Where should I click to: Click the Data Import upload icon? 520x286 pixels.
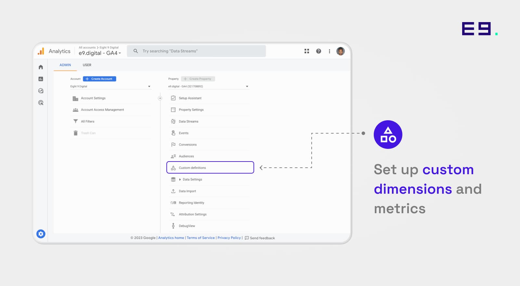coord(173,191)
